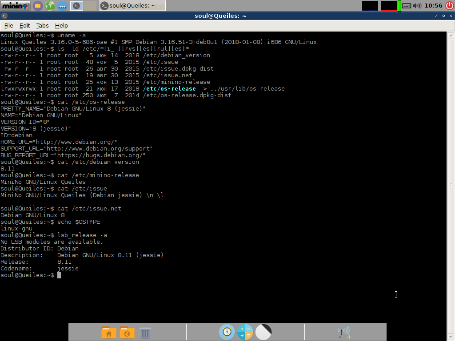
Task: Open the Help menu
Action: [61, 25]
